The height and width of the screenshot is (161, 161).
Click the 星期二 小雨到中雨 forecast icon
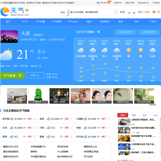117,51
